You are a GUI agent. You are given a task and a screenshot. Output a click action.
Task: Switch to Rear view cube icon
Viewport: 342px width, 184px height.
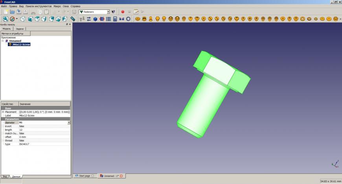pos(51,19)
